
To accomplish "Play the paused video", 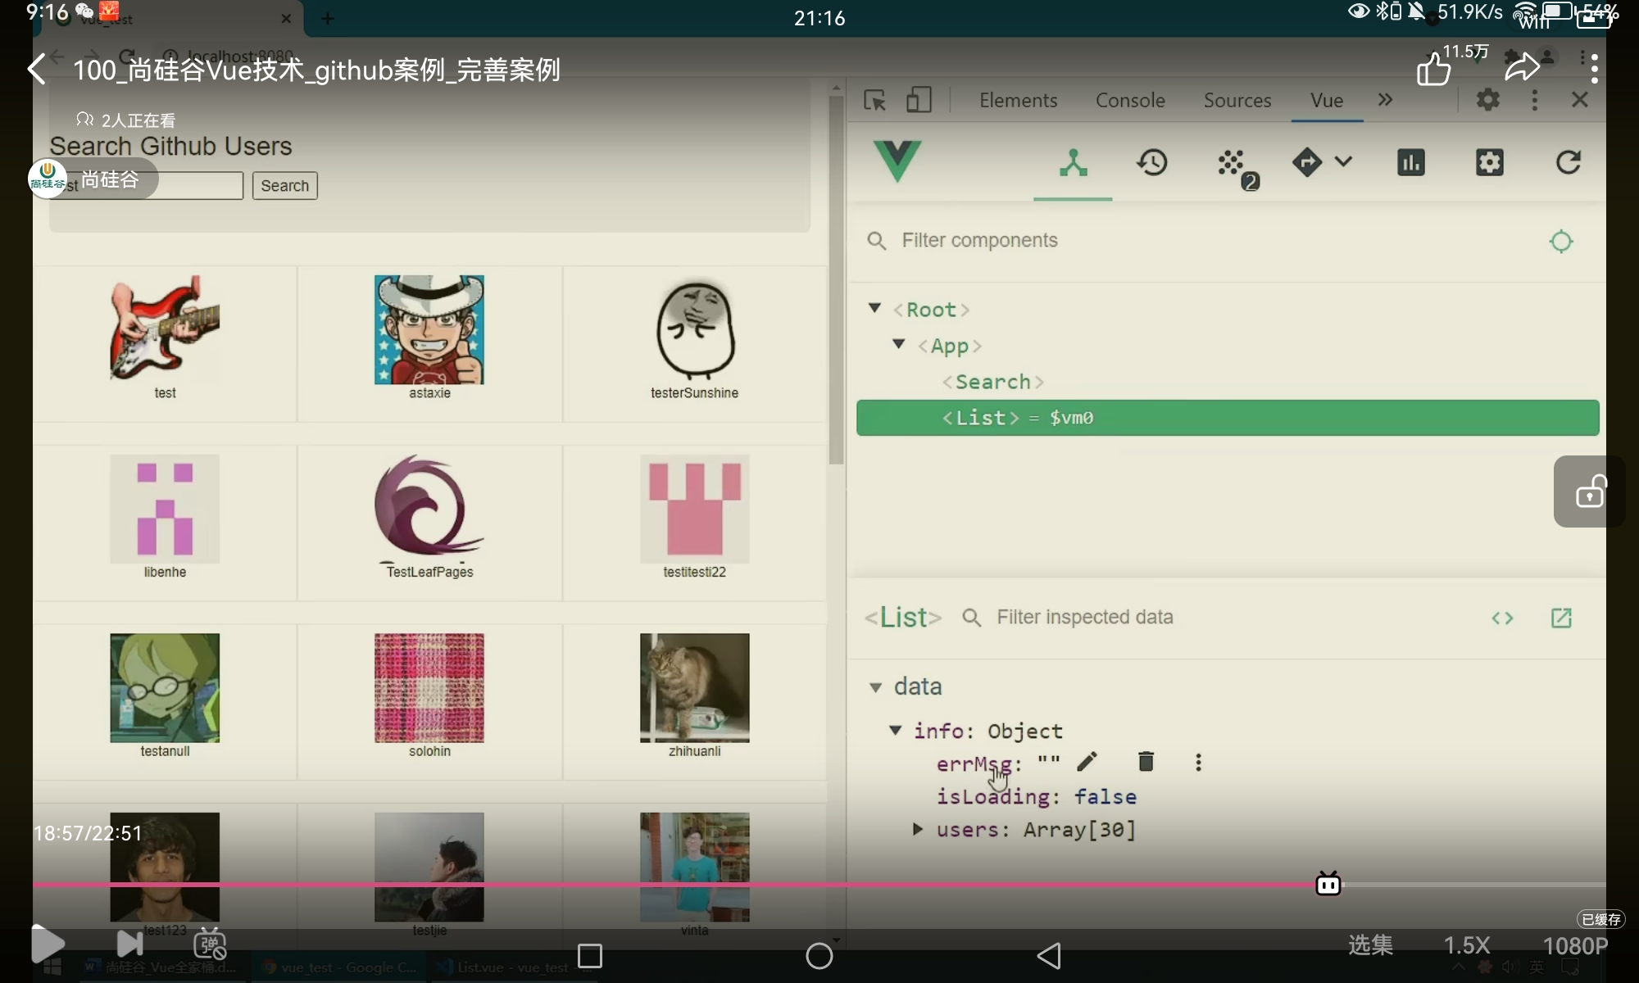I will pos(47,944).
